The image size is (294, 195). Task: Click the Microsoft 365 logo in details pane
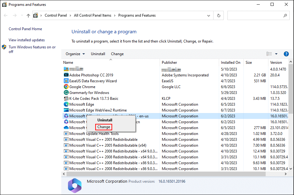point(75,185)
